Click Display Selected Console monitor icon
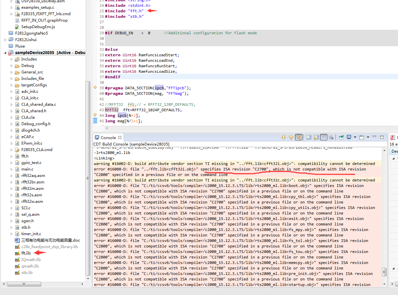 (349, 137)
